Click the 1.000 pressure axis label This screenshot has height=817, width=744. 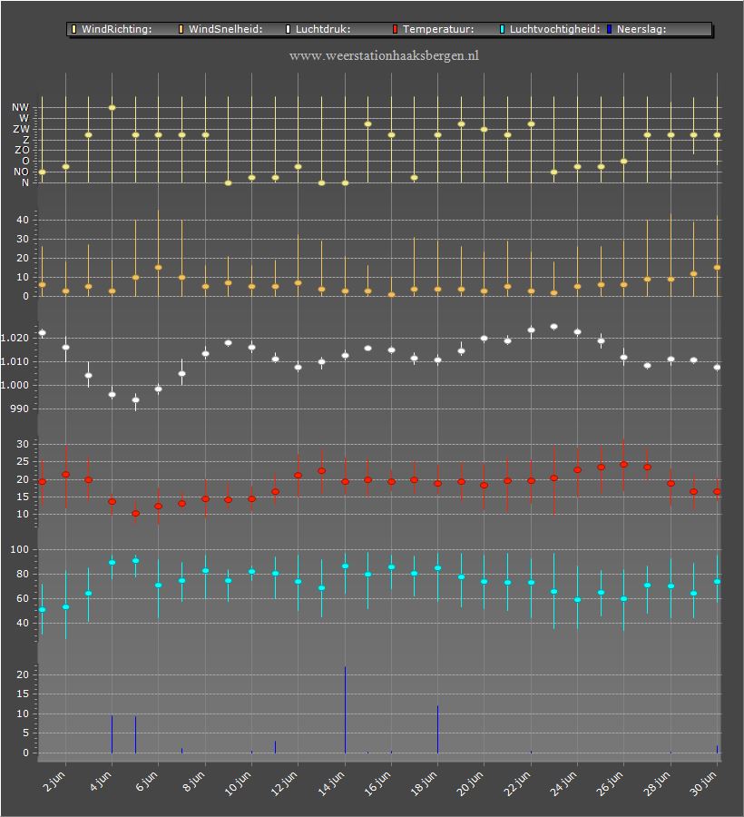point(15,385)
